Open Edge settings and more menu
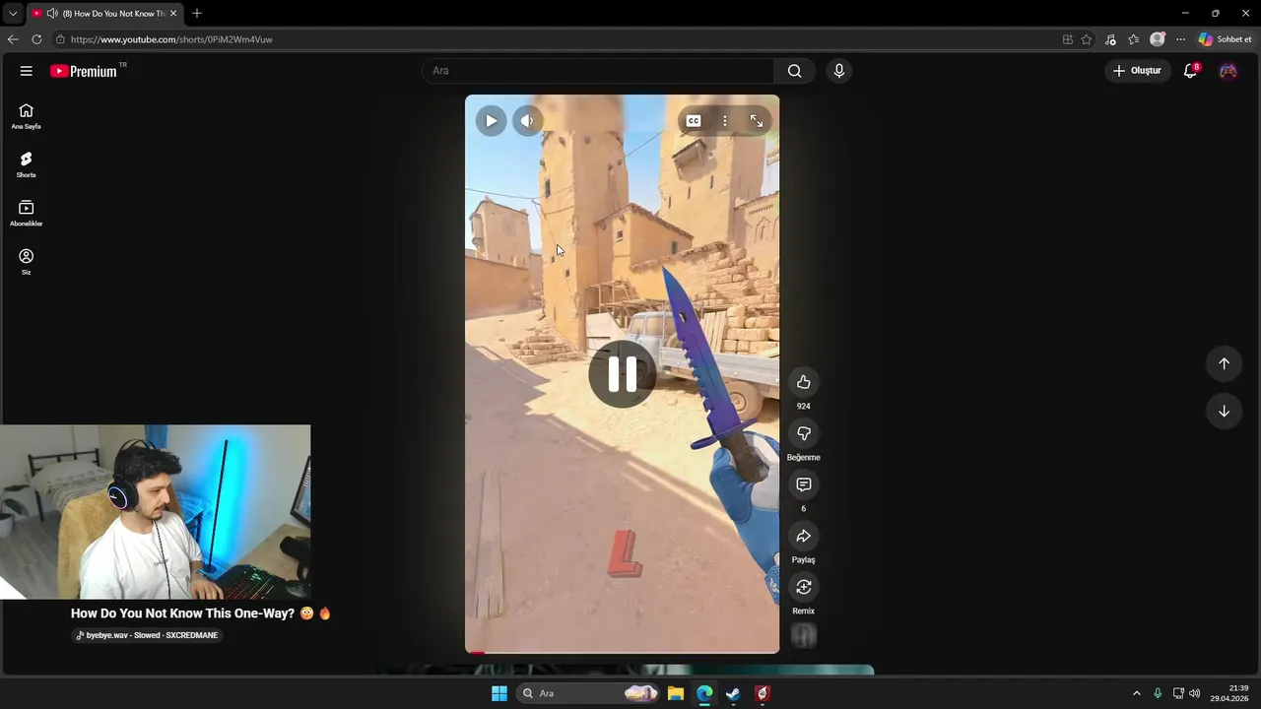The width and height of the screenshot is (1261, 709). click(1180, 39)
